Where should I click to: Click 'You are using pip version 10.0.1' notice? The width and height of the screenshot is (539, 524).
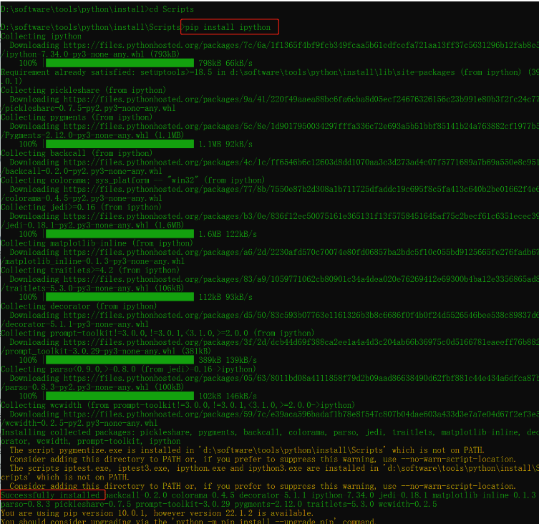click(157, 513)
